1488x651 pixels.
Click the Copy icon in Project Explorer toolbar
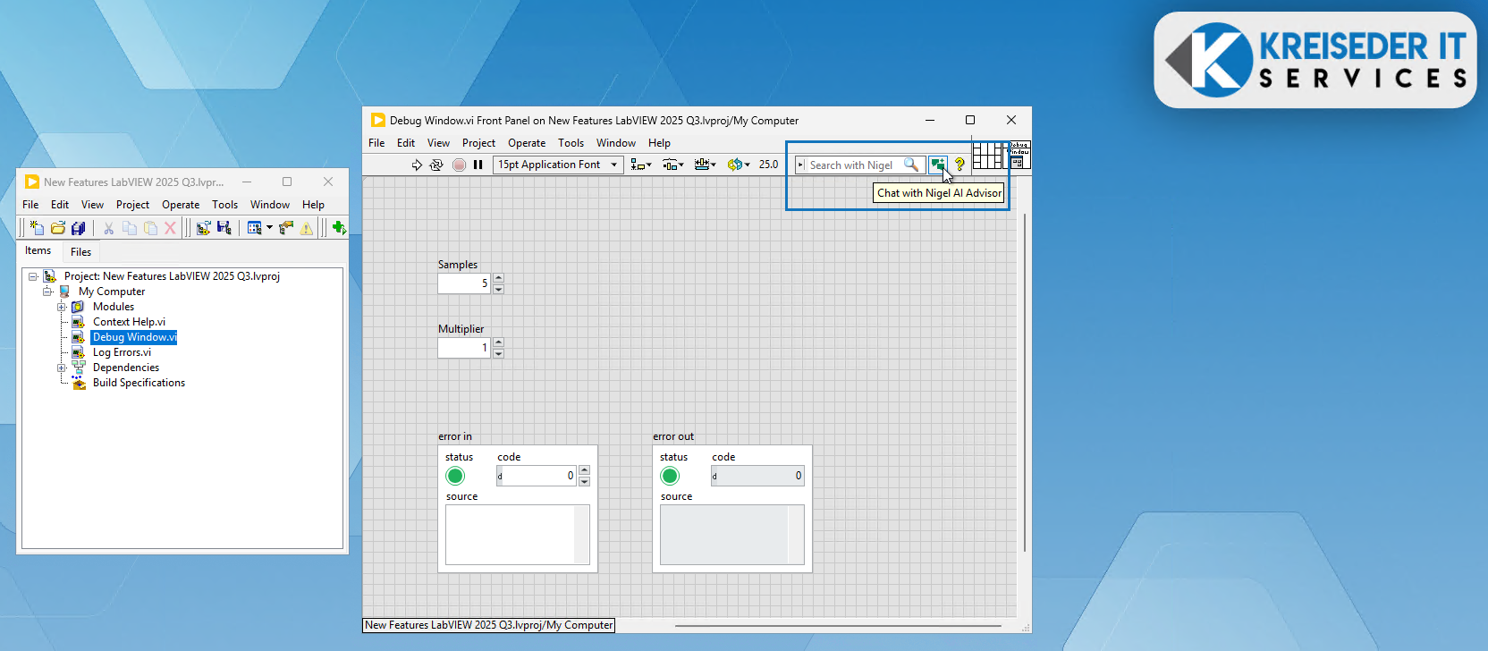tap(130, 228)
